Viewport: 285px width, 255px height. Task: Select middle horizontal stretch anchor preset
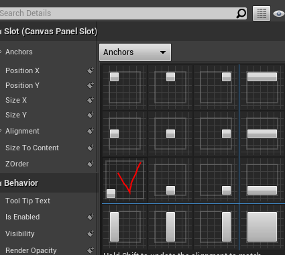pyautogui.click(x=262, y=134)
